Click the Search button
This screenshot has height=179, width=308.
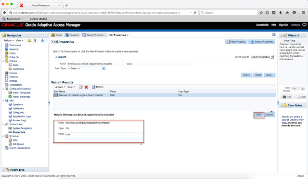(x=246, y=75)
